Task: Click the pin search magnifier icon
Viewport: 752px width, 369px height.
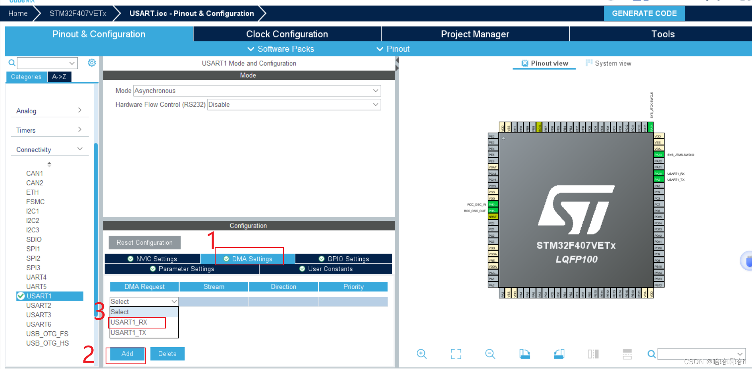Action: [x=651, y=354]
